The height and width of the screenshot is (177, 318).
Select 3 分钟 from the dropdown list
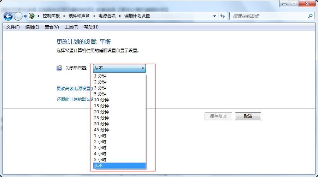coord(119,88)
